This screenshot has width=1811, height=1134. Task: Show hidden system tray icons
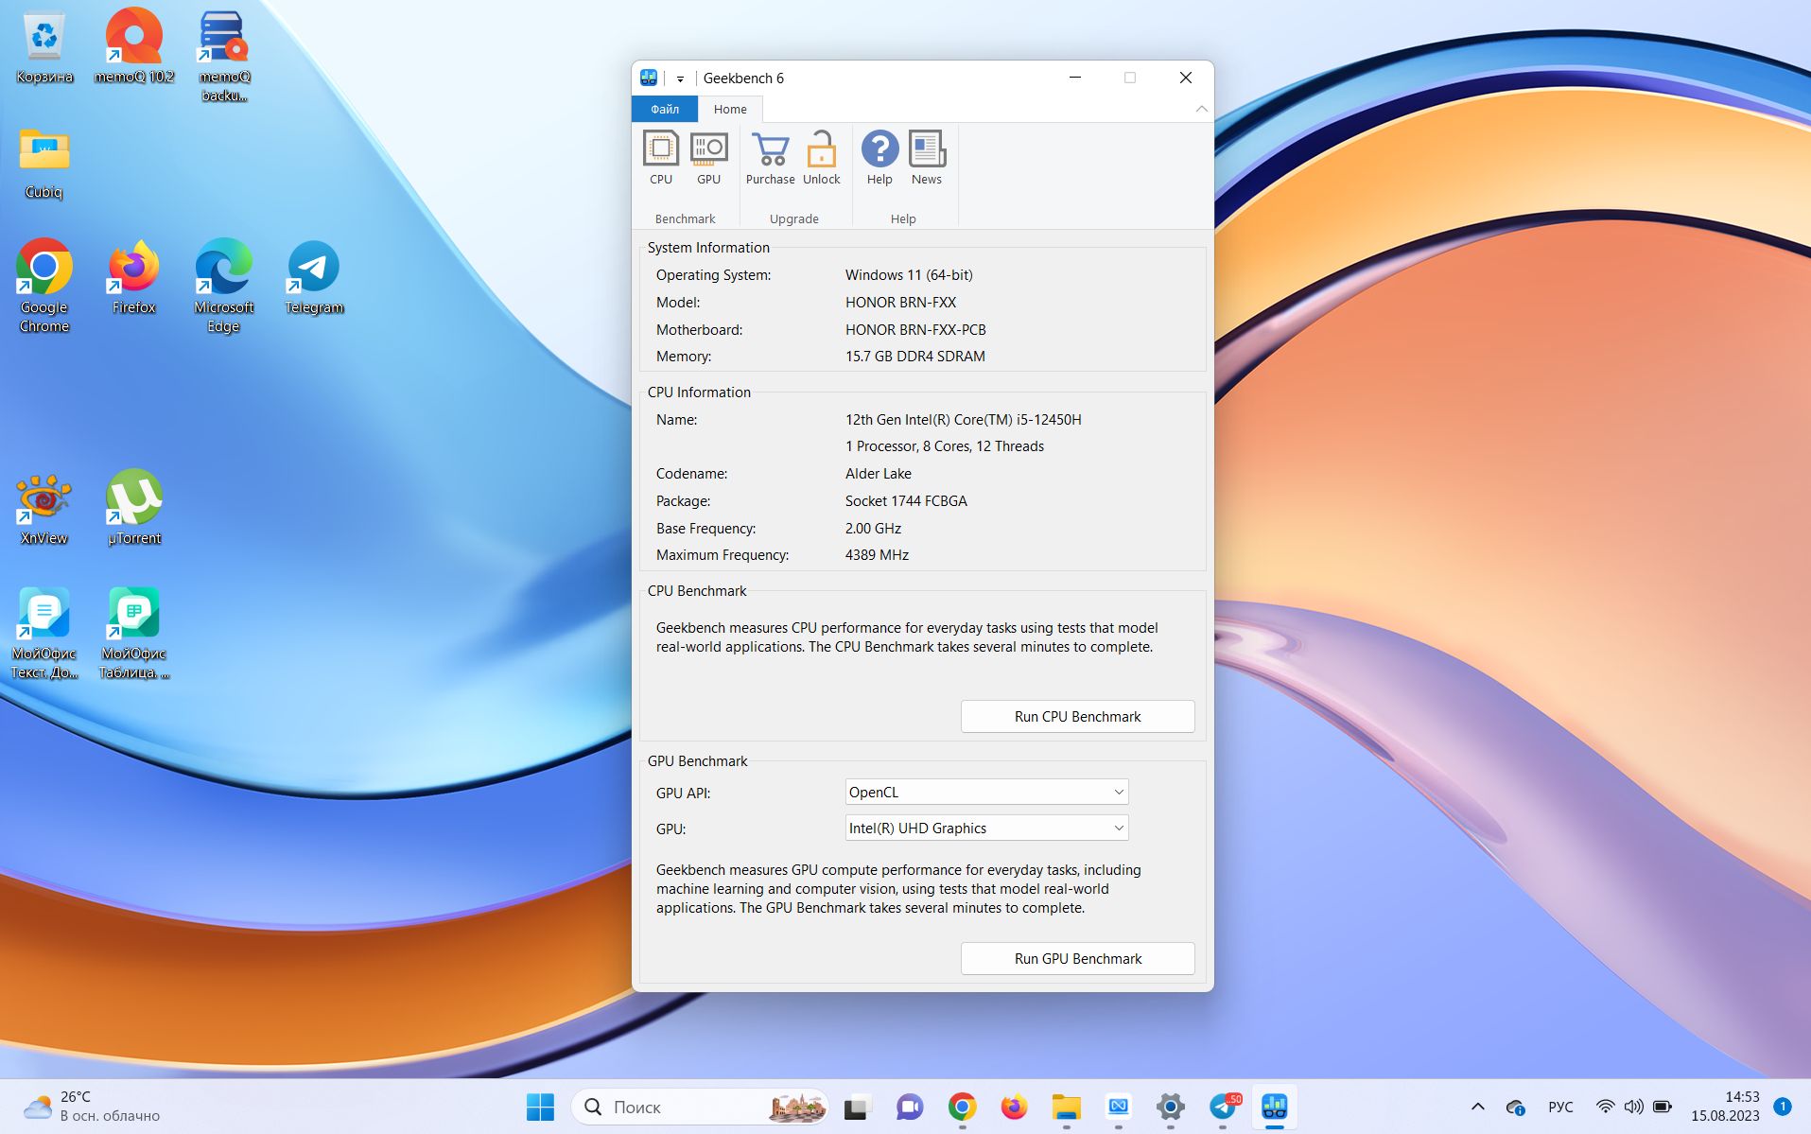tap(1477, 1107)
